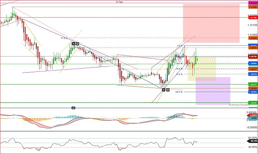
Task: Click the 80.00% RSI axis label
Action: [253, 138]
